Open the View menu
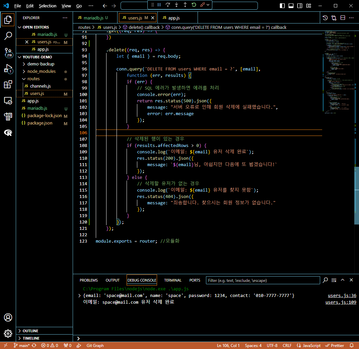The height and width of the screenshot is (349, 359). (x=66, y=6)
